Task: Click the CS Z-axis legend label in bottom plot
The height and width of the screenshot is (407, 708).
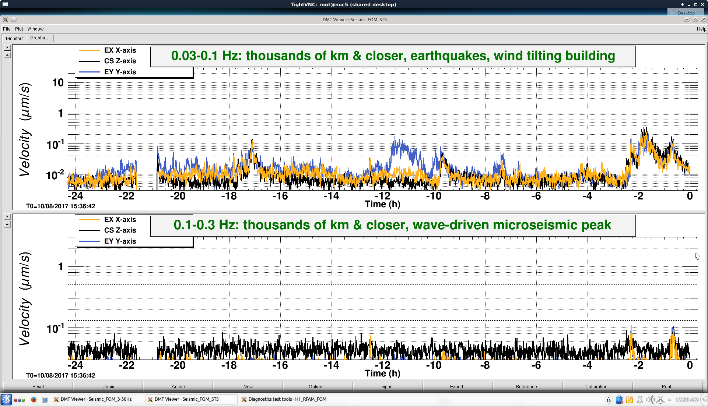Action: tap(120, 230)
